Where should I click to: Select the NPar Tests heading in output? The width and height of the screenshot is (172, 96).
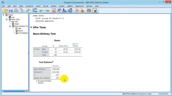(x=40, y=27)
